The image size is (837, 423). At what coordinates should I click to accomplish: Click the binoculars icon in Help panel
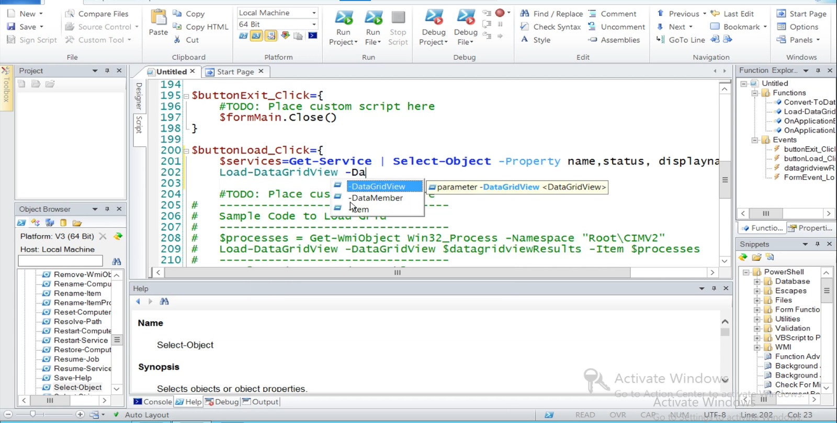164,301
